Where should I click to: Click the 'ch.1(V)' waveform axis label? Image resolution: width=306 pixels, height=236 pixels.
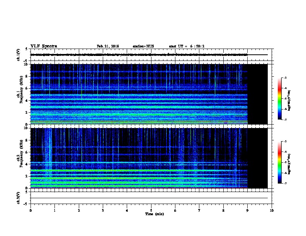(x=18, y=55)
